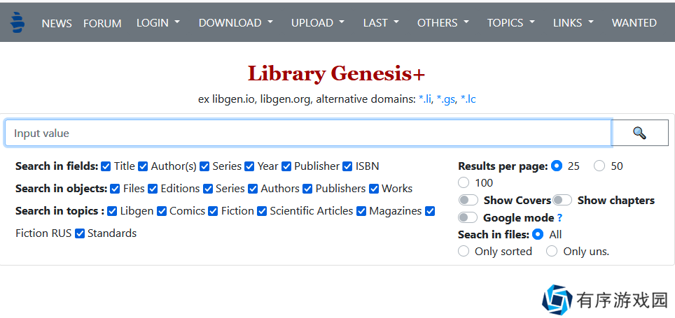This screenshot has height=318, width=675.
Task: Uncheck the Title field checkbox
Action: [106, 166]
